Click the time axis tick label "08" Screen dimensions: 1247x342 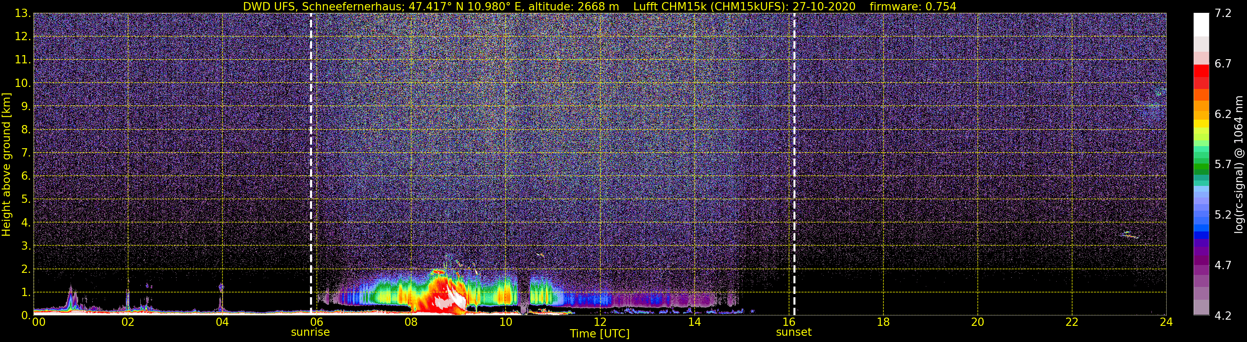click(411, 322)
